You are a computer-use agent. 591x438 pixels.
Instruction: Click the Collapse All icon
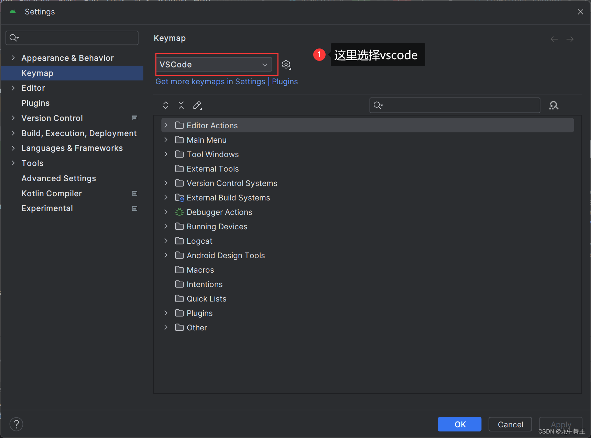coord(181,105)
